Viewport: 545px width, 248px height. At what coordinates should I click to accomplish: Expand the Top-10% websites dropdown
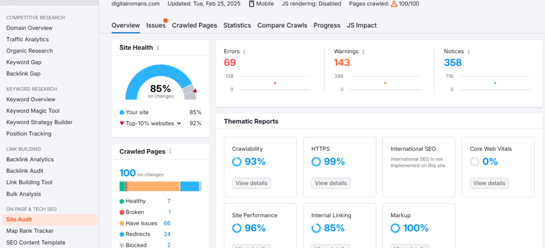179,123
